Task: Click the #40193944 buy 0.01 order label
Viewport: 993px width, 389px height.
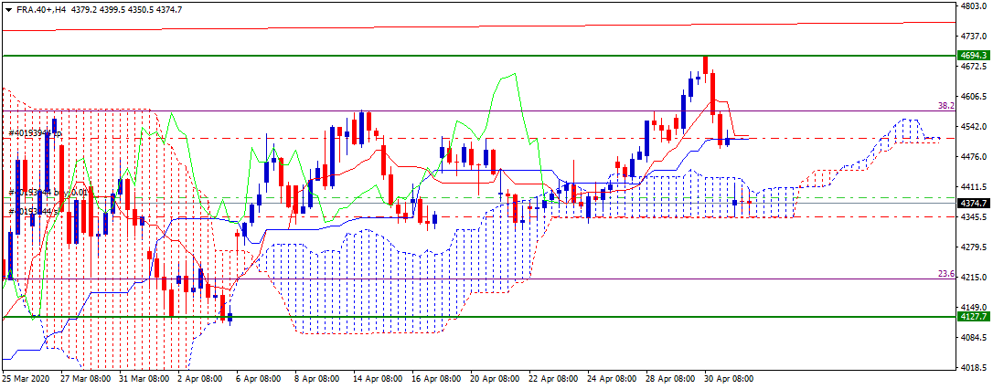Action: coord(48,193)
